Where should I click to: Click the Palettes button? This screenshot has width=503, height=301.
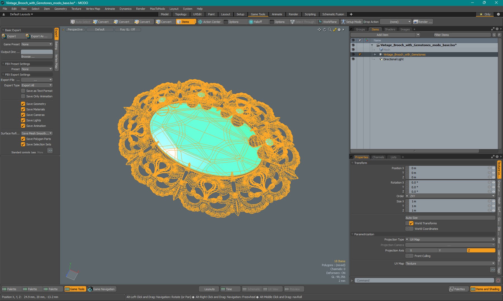[458, 289]
